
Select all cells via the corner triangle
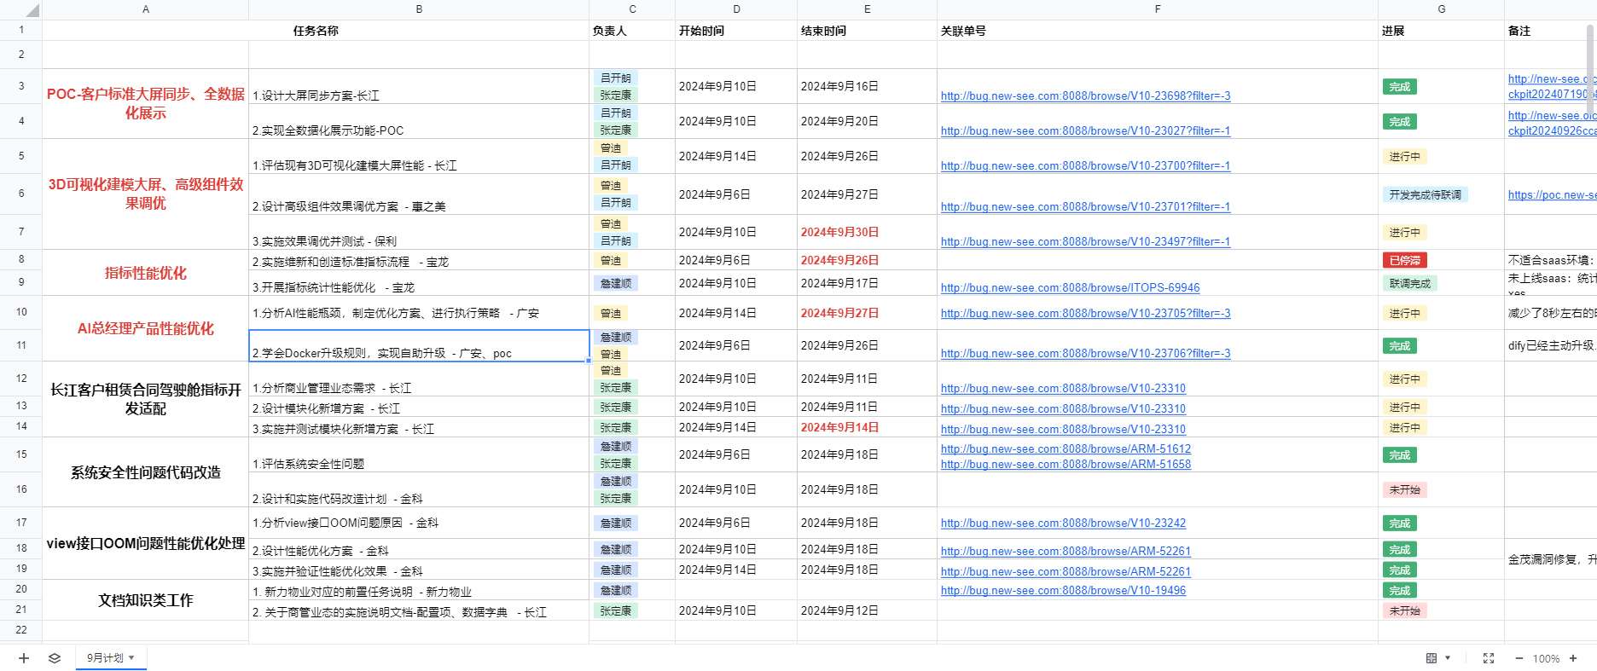(x=32, y=10)
